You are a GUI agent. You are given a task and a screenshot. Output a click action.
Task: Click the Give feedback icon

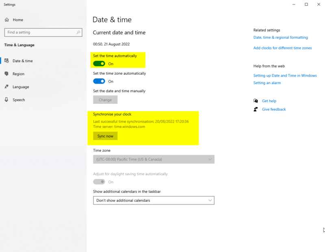pos(256,109)
